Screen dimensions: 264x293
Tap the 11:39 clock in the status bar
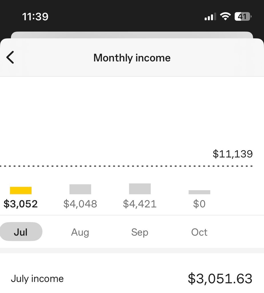click(x=35, y=17)
